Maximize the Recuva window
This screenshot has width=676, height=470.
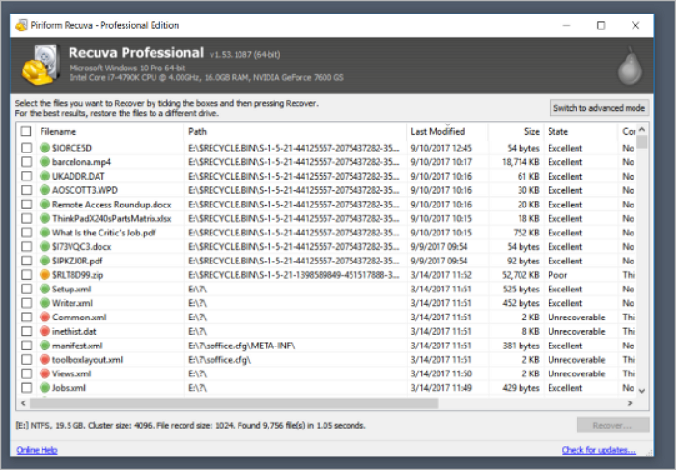coord(601,25)
